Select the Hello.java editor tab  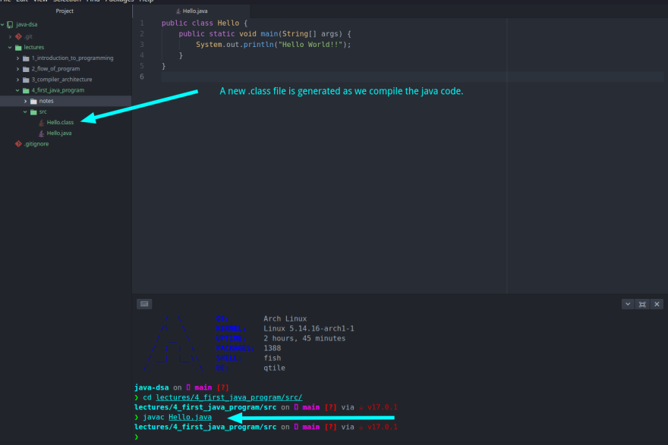click(191, 11)
